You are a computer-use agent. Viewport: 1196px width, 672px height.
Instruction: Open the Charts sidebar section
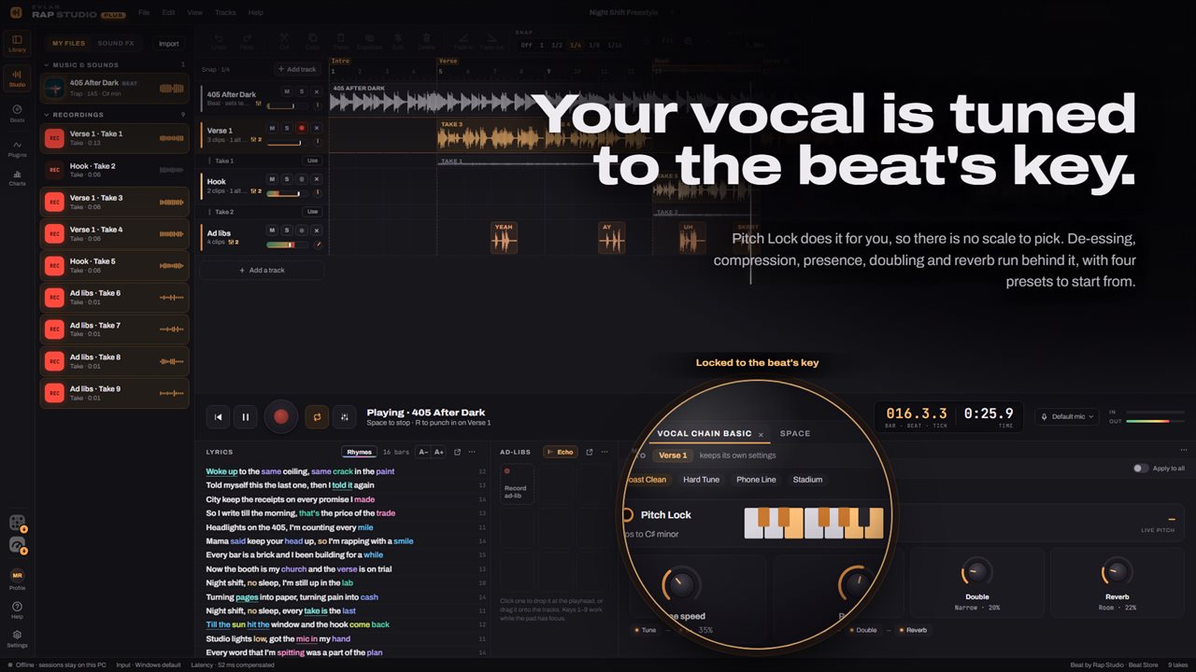17,177
